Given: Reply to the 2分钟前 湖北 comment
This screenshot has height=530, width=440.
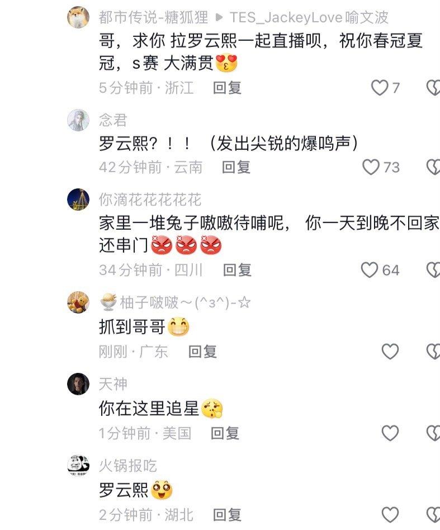Looking at the screenshot, I should [x=227, y=515].
